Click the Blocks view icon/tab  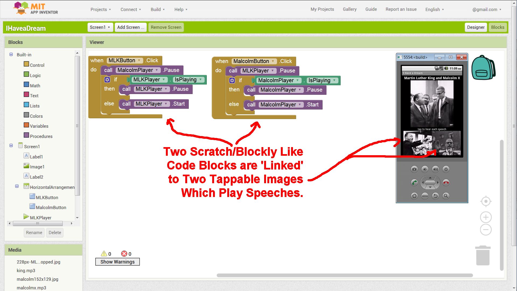(x=498, y=27)
